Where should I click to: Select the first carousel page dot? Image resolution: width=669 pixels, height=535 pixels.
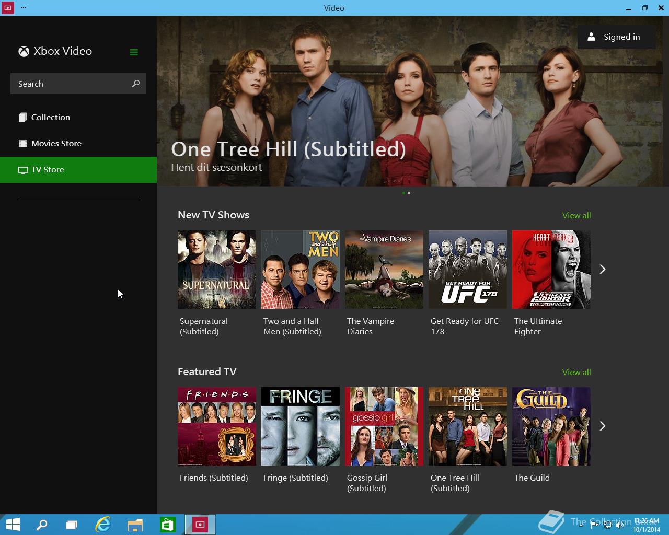point(403,193)
